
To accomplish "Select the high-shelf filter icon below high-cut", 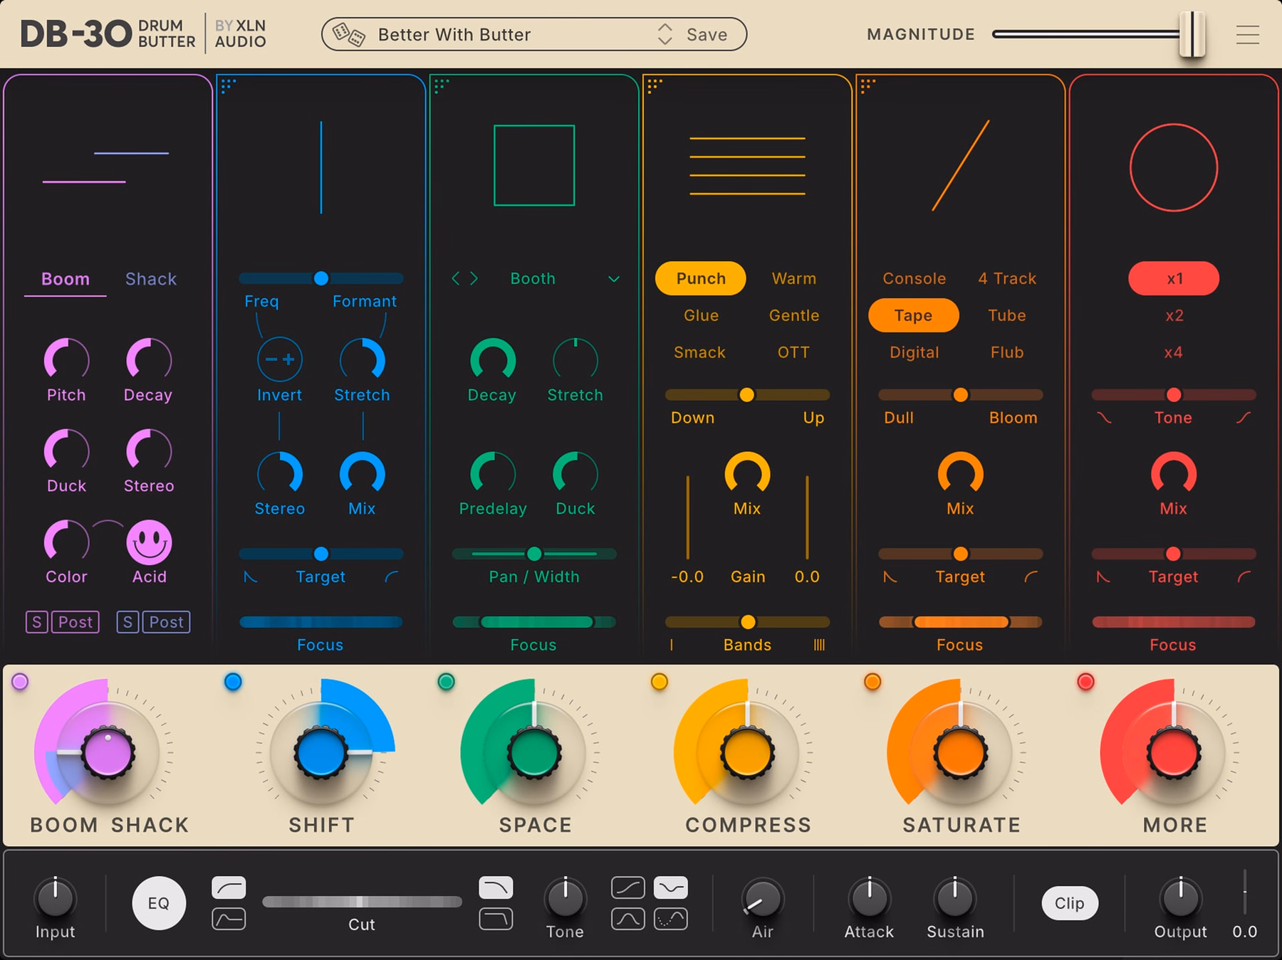I will click(496, 919).
